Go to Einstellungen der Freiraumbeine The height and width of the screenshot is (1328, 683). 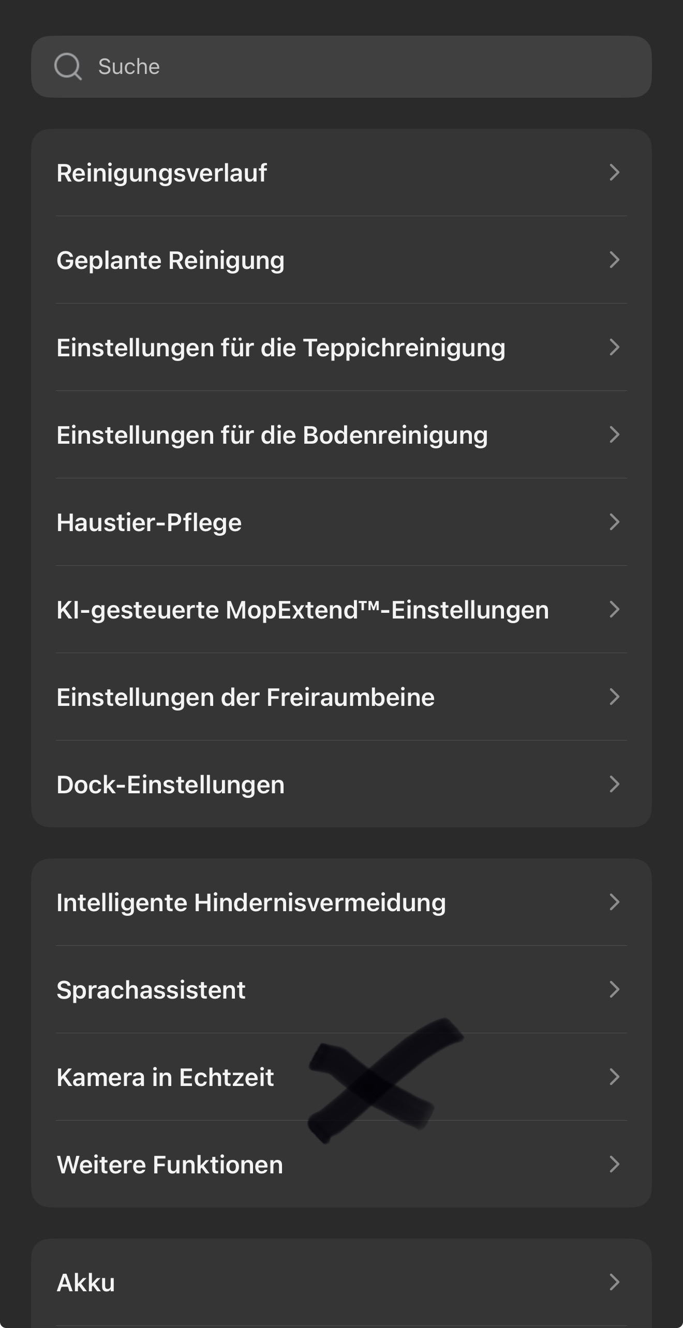(245, 697)
